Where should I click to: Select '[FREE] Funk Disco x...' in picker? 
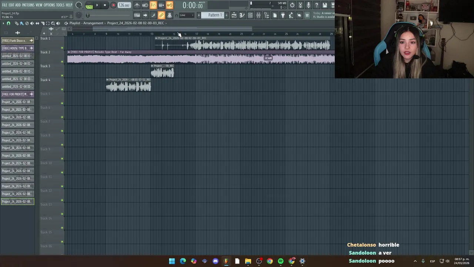coord(17,40)
